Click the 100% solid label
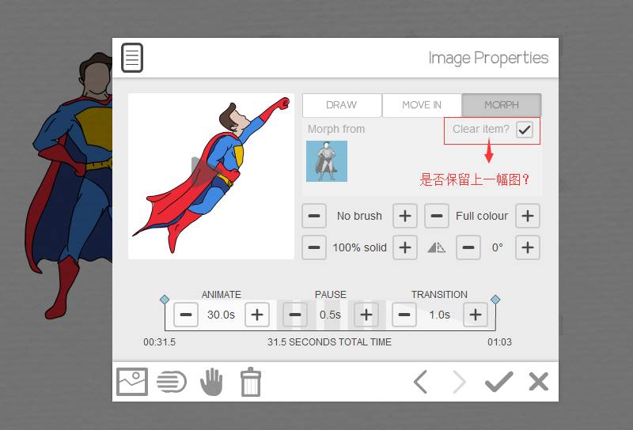 359,247
